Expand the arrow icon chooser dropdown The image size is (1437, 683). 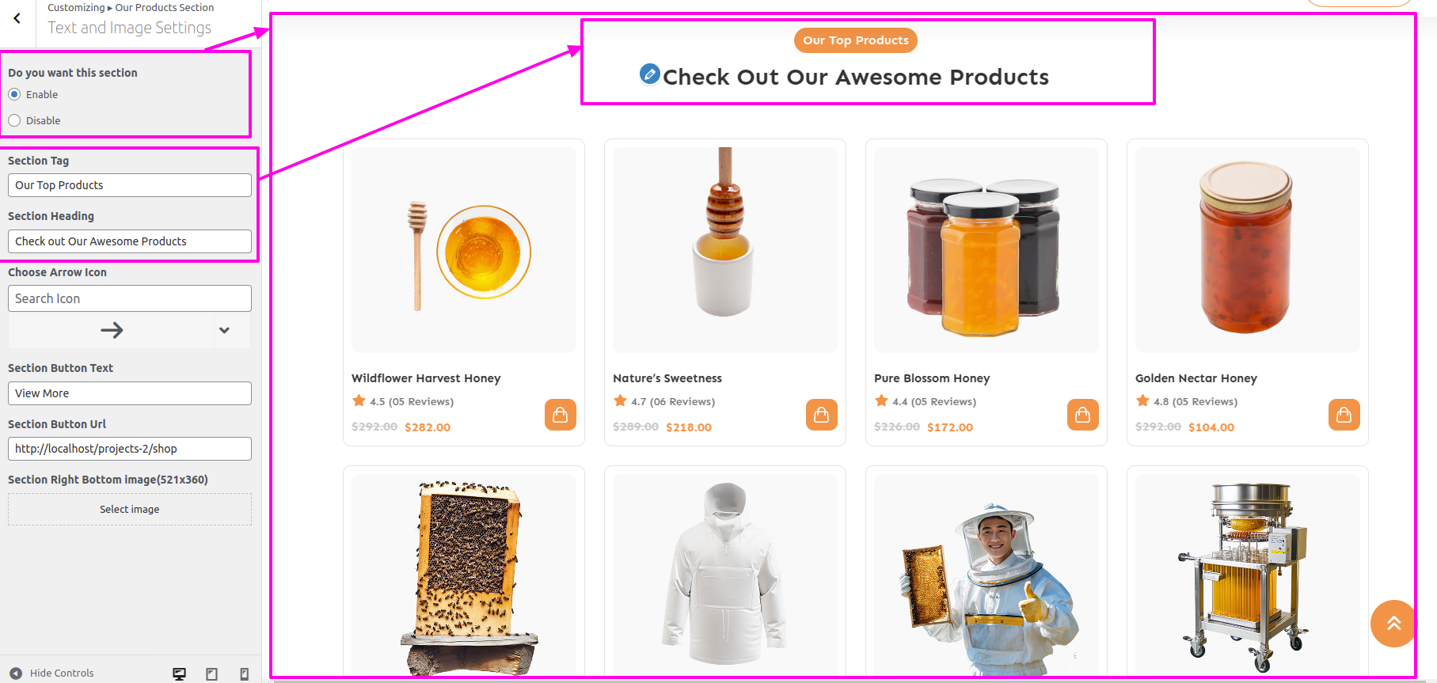coord(224,330)
